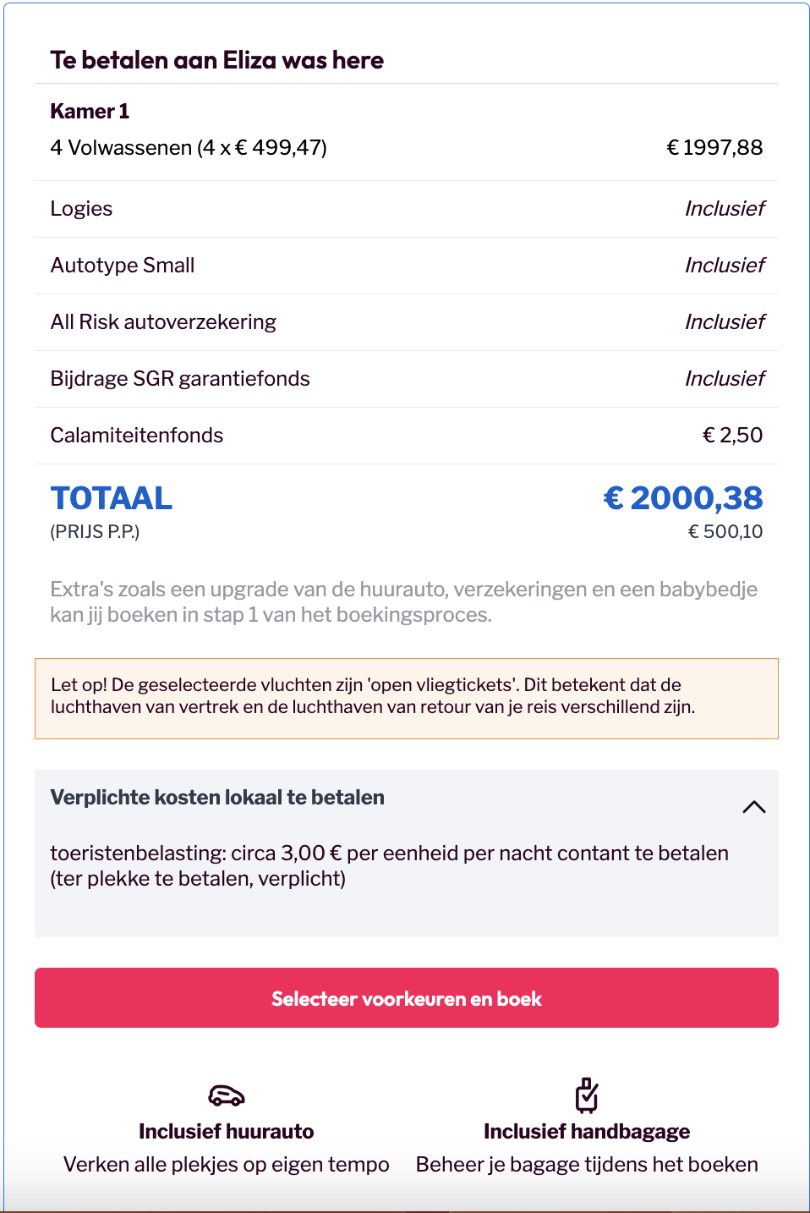Click the Autotype Small row

(x=406, y=266)
